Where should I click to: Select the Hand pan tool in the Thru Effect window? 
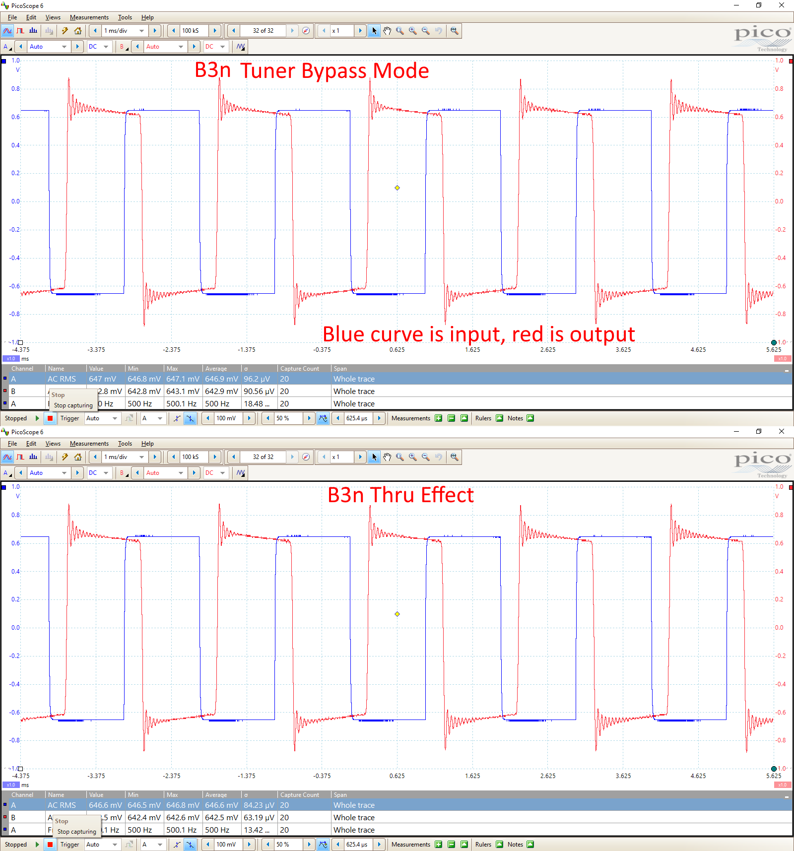pyautogui.click(x=387, y=457)
